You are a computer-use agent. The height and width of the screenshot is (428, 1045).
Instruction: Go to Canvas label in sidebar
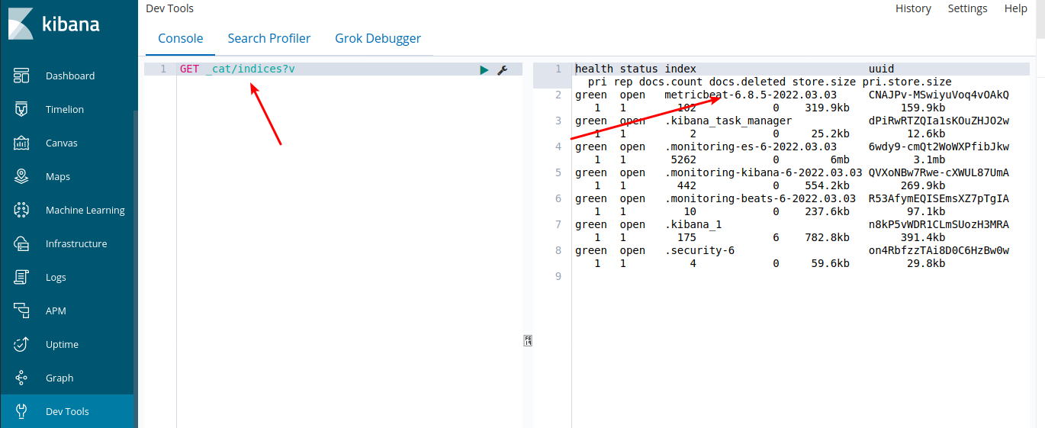pyautogui.click(x=62, y=143)
